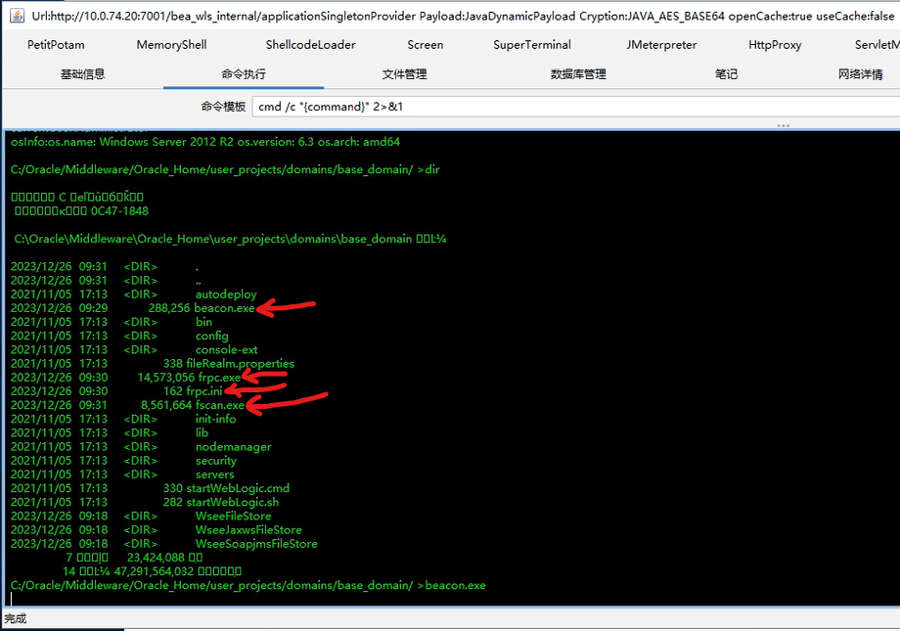
Task: Click the startWebLogic.cmd entry
Action: 238,488
